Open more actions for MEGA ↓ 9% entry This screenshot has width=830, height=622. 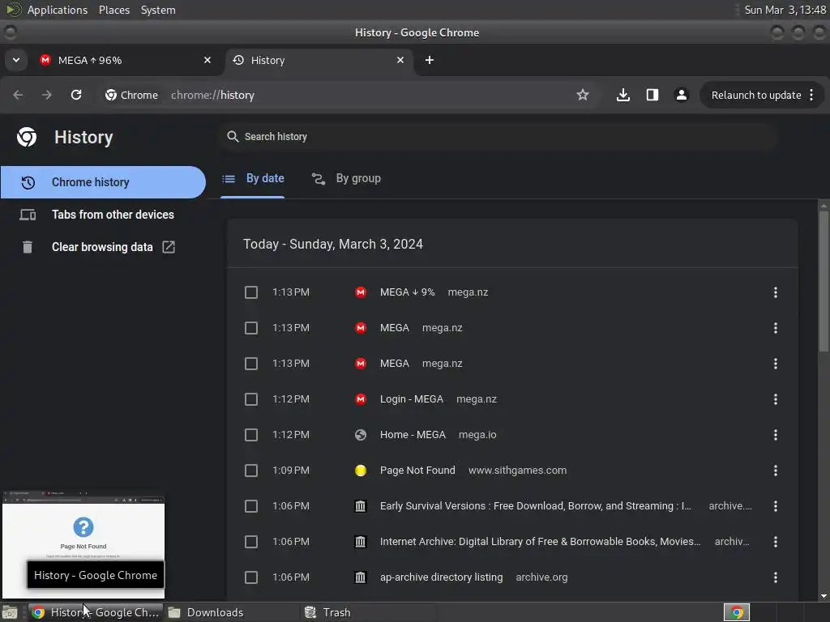(776, 292)
